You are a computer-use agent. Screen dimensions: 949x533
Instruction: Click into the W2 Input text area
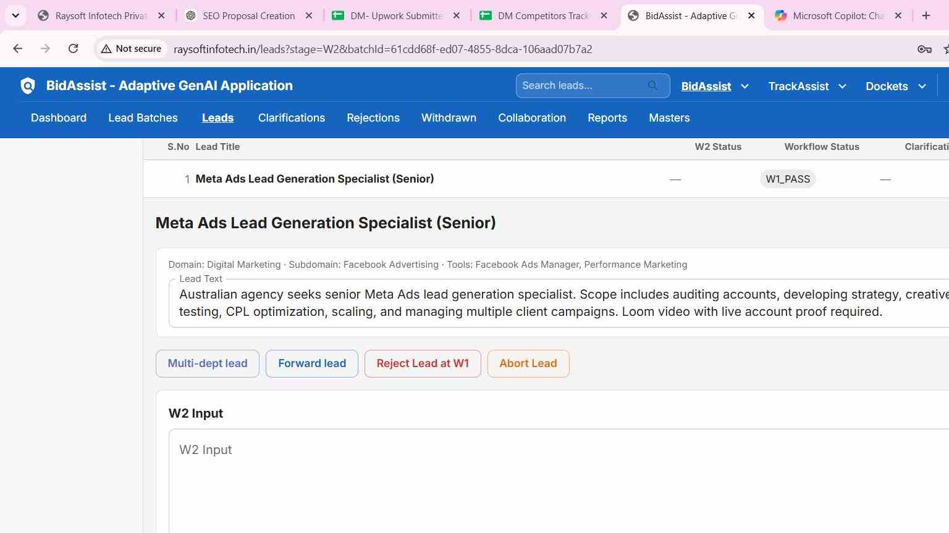[559, 481]
